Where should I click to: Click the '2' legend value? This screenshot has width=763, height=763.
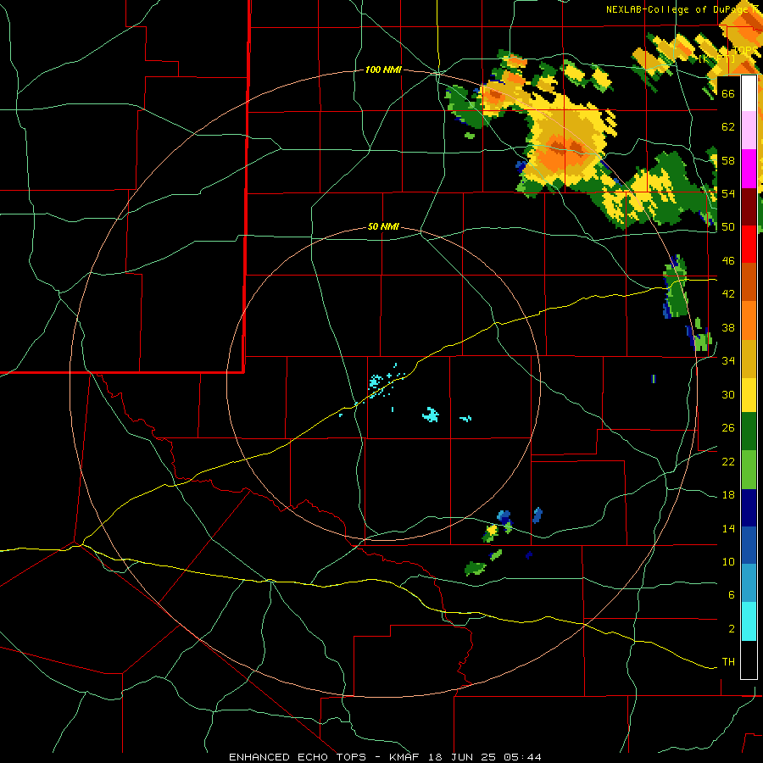pos(732,629)
